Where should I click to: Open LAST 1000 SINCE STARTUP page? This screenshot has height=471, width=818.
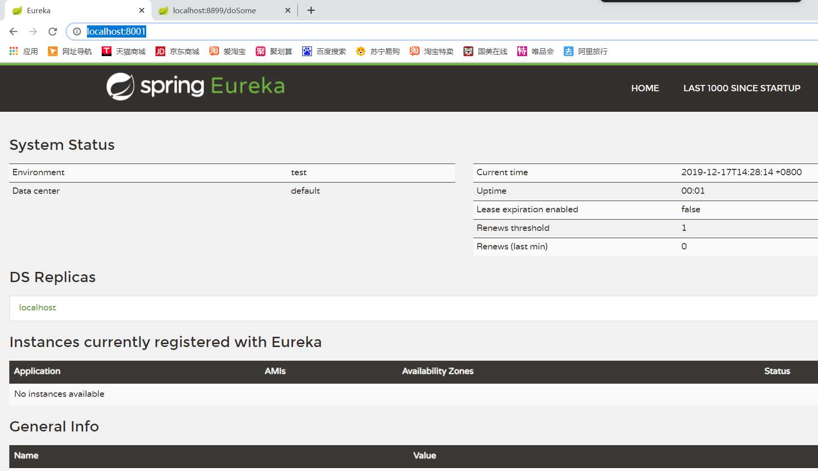click(x=742, y=88)
